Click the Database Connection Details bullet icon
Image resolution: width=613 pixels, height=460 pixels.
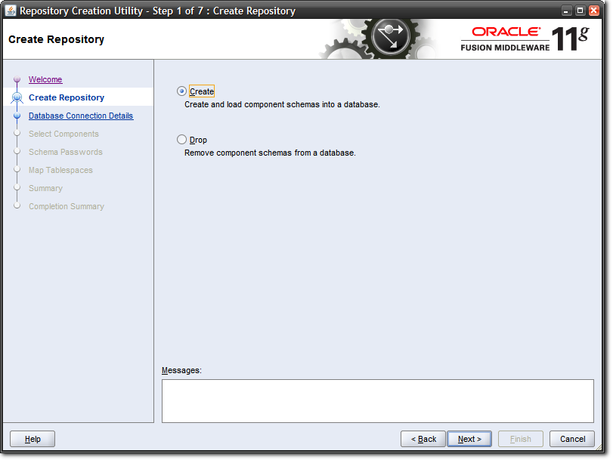point(17,116)
